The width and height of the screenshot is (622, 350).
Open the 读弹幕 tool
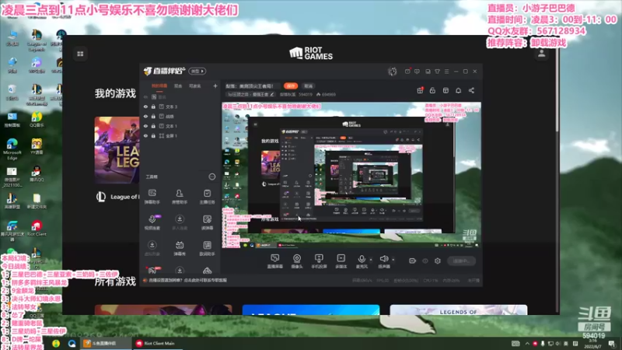(x=207, y=222)
